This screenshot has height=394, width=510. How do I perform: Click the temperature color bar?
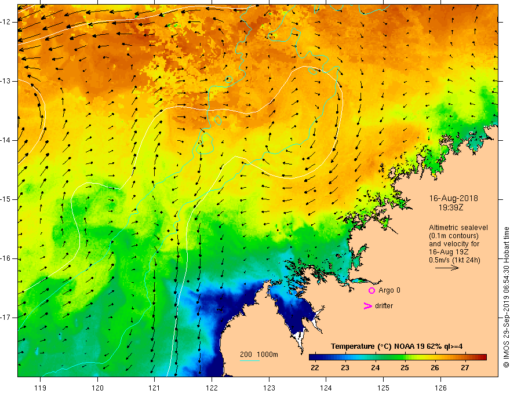[x=398, y=357]
